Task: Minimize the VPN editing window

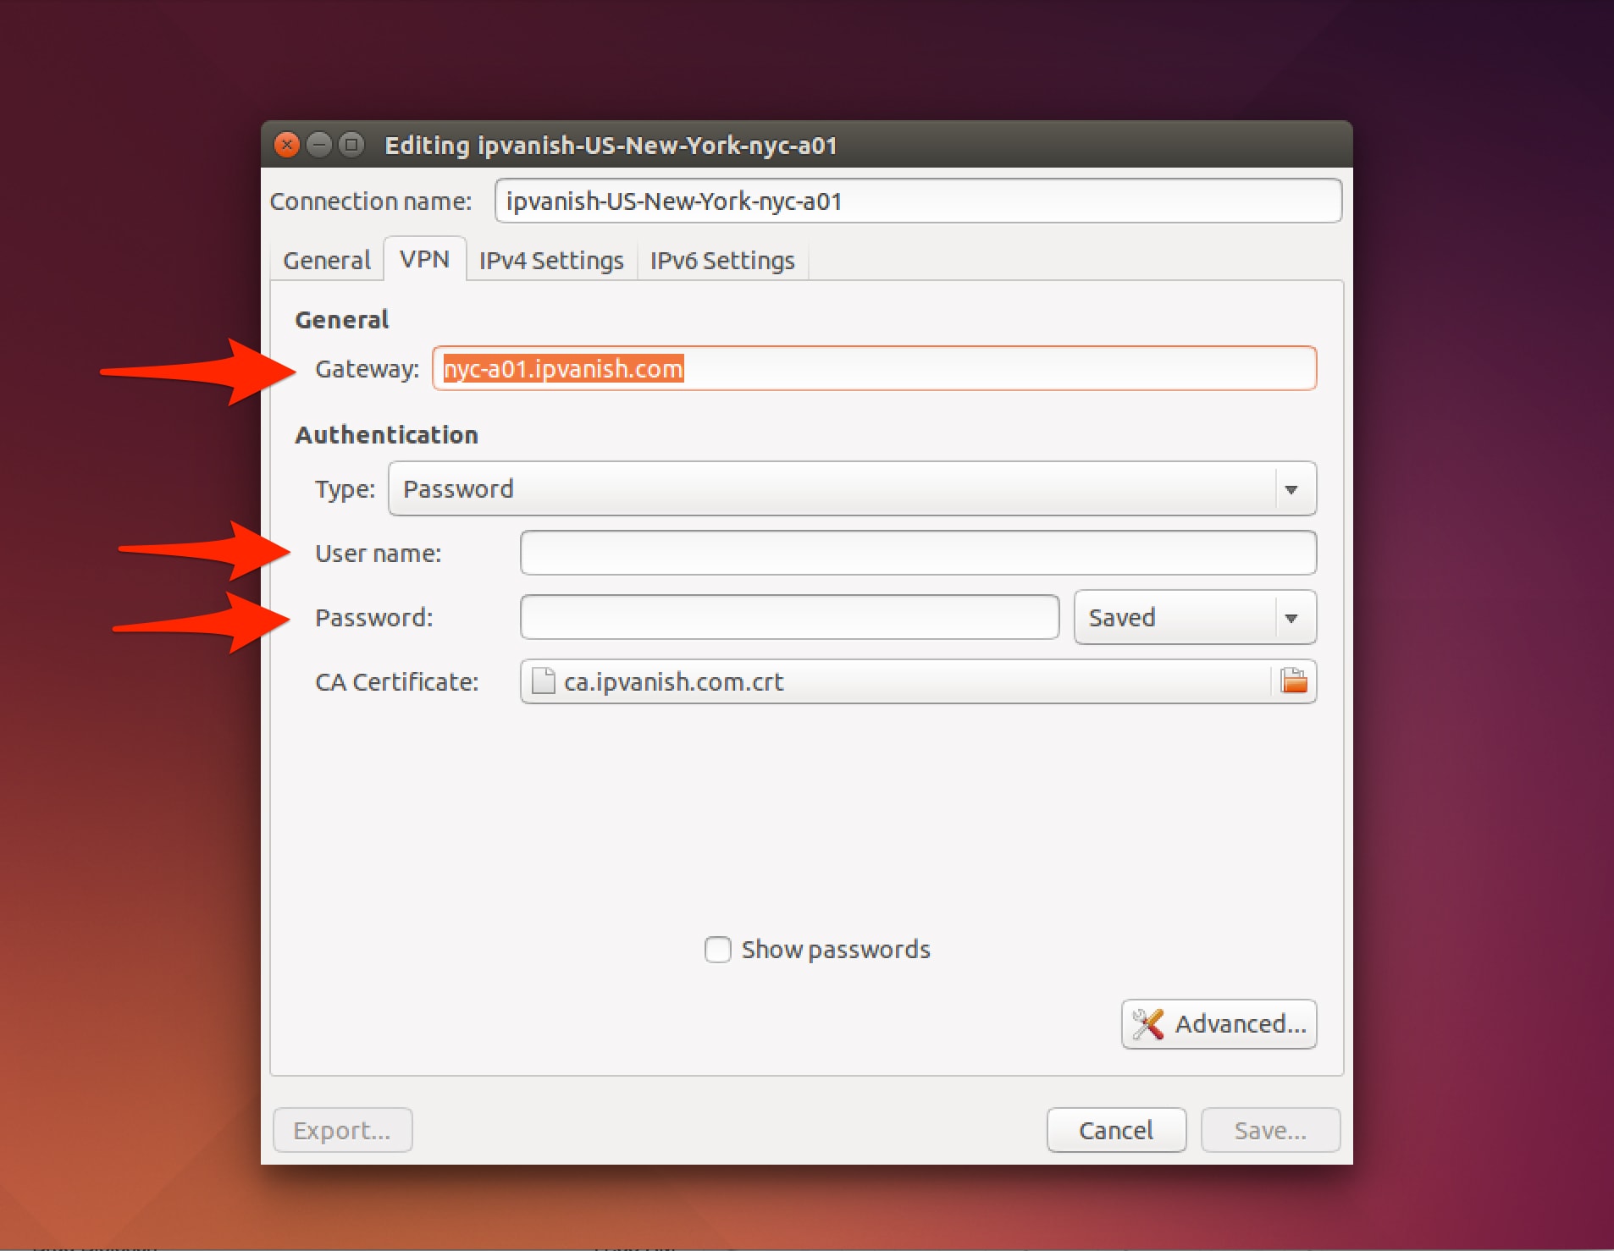Action: 319,145
